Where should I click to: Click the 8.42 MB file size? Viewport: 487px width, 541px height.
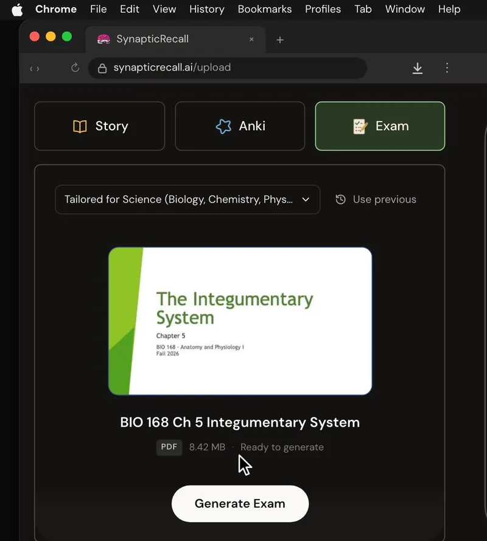207,447
